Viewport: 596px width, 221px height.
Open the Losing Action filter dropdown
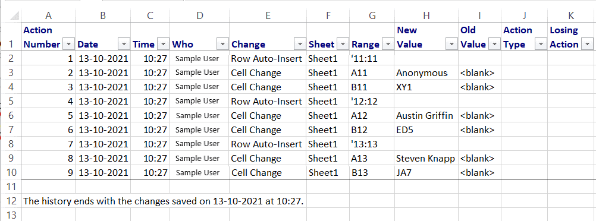[588, 45]
